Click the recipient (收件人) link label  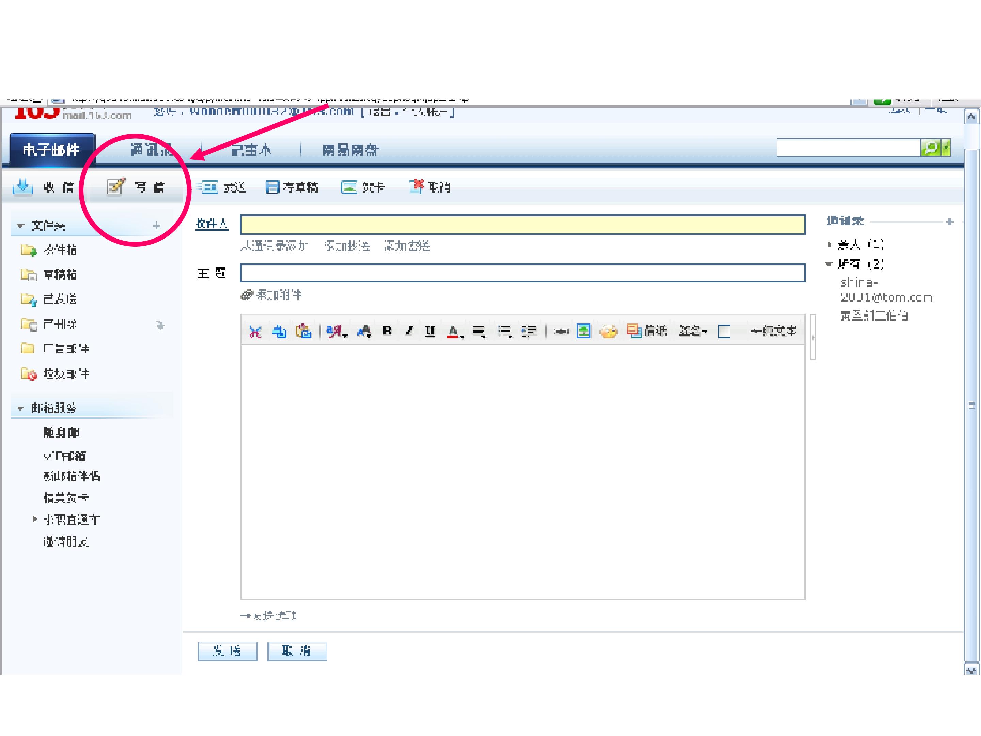pos(212,224)
